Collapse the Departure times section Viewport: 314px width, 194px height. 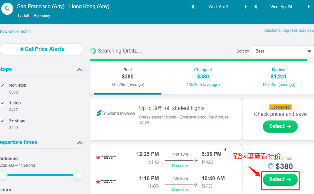(x=79, y=143)
